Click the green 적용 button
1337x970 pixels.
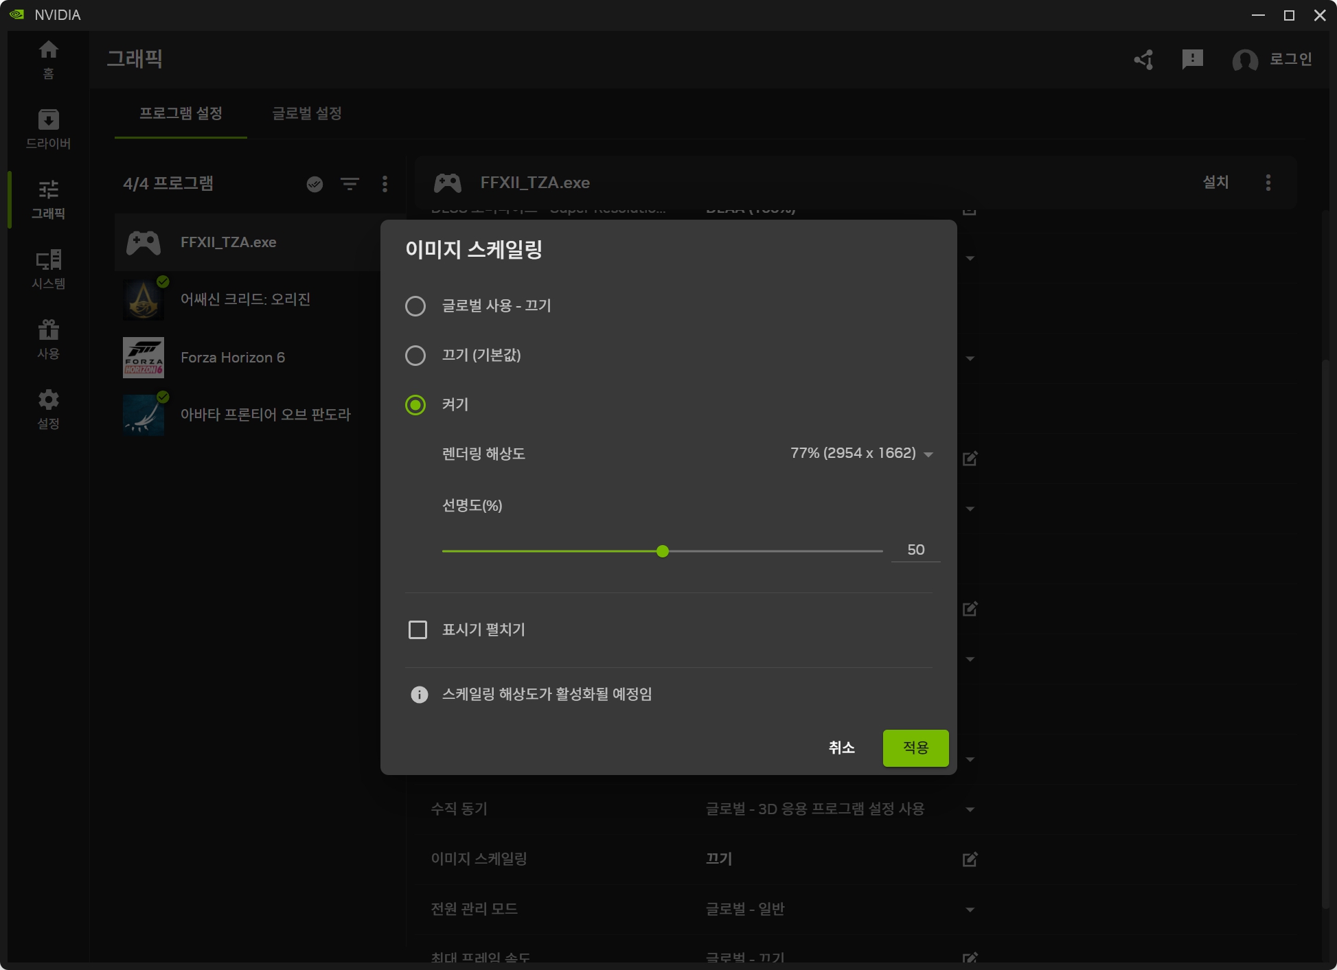click(x=915, y=748)
